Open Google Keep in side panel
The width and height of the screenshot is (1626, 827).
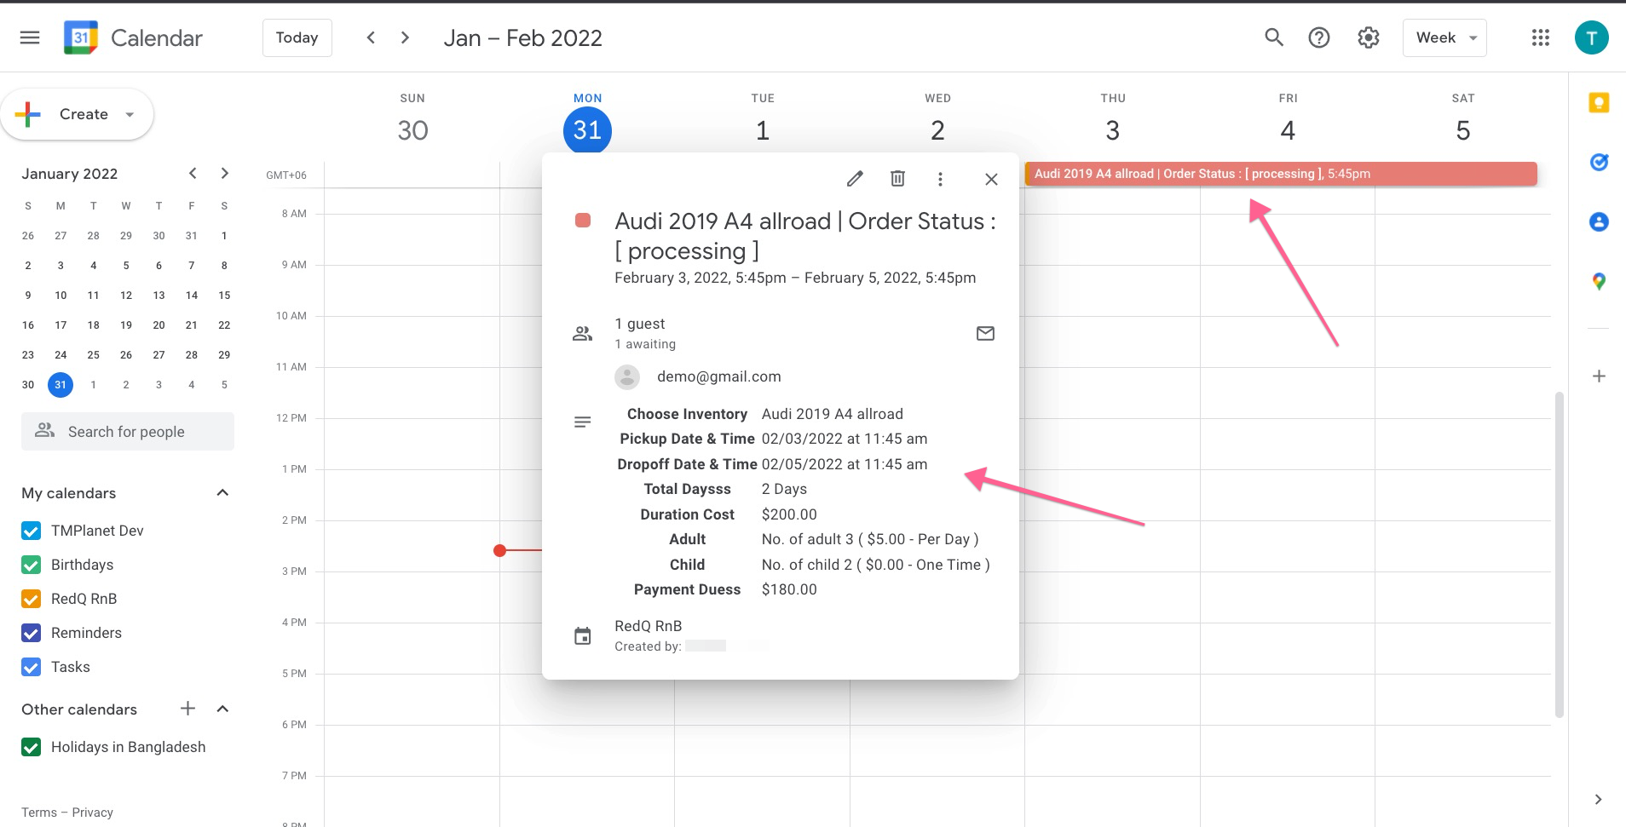click(x=1599, y=103)
